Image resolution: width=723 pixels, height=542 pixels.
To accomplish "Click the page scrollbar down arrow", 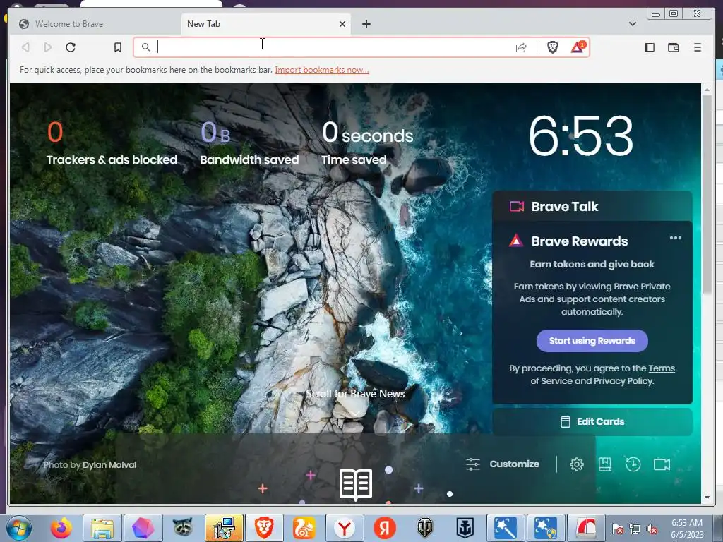I will coord(707,498).
